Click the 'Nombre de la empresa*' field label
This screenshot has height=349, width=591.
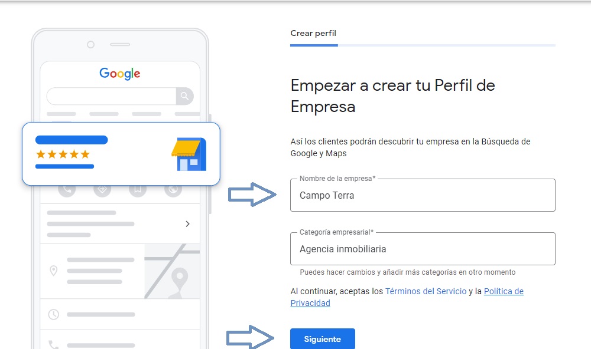click(337, 179)
